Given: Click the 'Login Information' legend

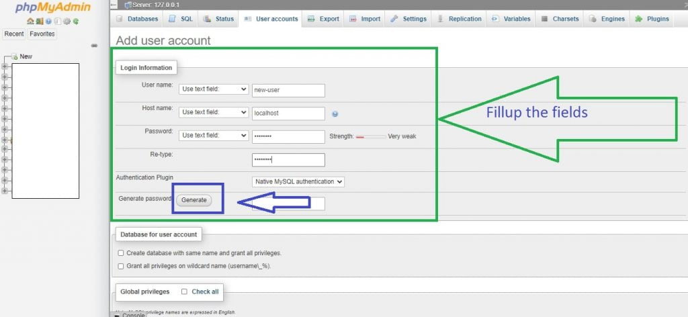Looking at the screenshot, I should [146, 68].
